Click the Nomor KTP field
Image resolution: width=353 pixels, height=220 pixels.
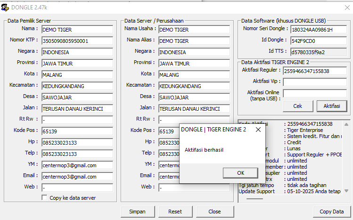point(77,41)
